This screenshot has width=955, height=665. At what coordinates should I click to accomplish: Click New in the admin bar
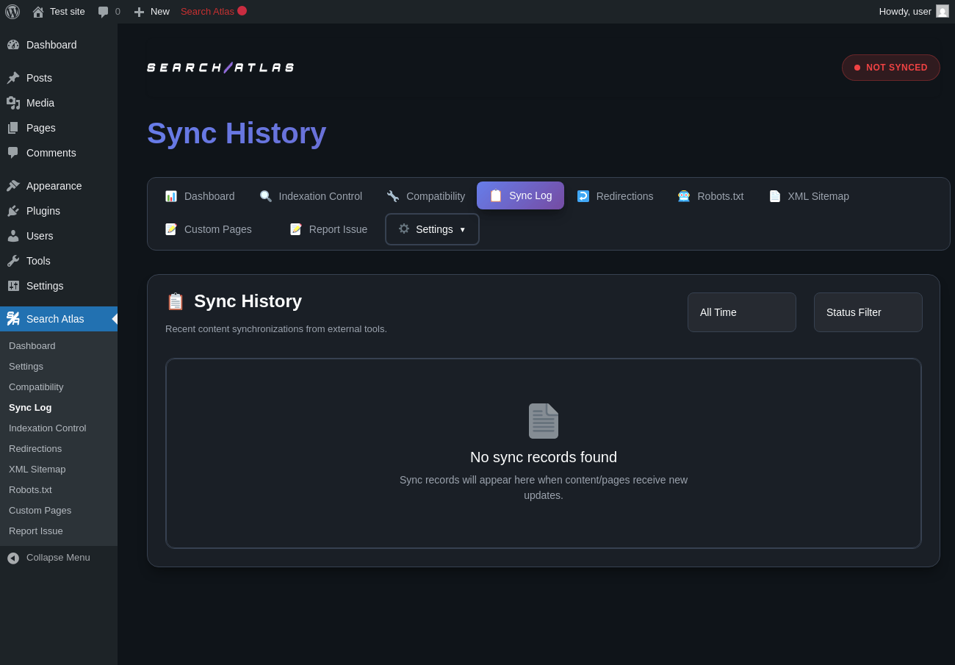152,12
